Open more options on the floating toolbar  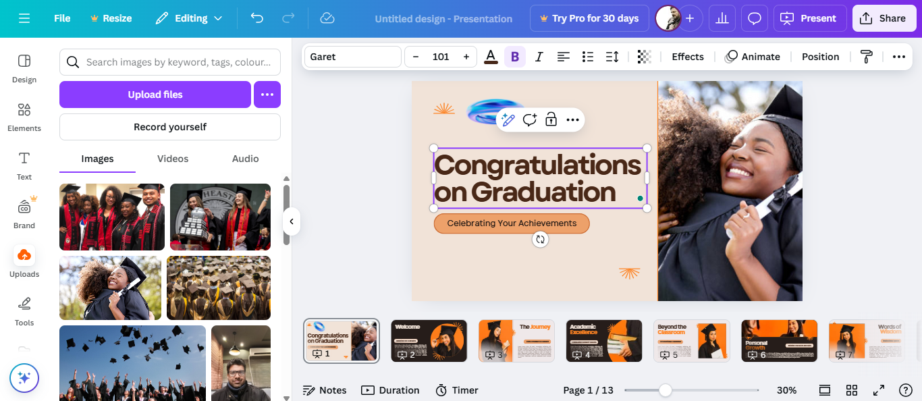pyautogui.click(x=572, y=120)
